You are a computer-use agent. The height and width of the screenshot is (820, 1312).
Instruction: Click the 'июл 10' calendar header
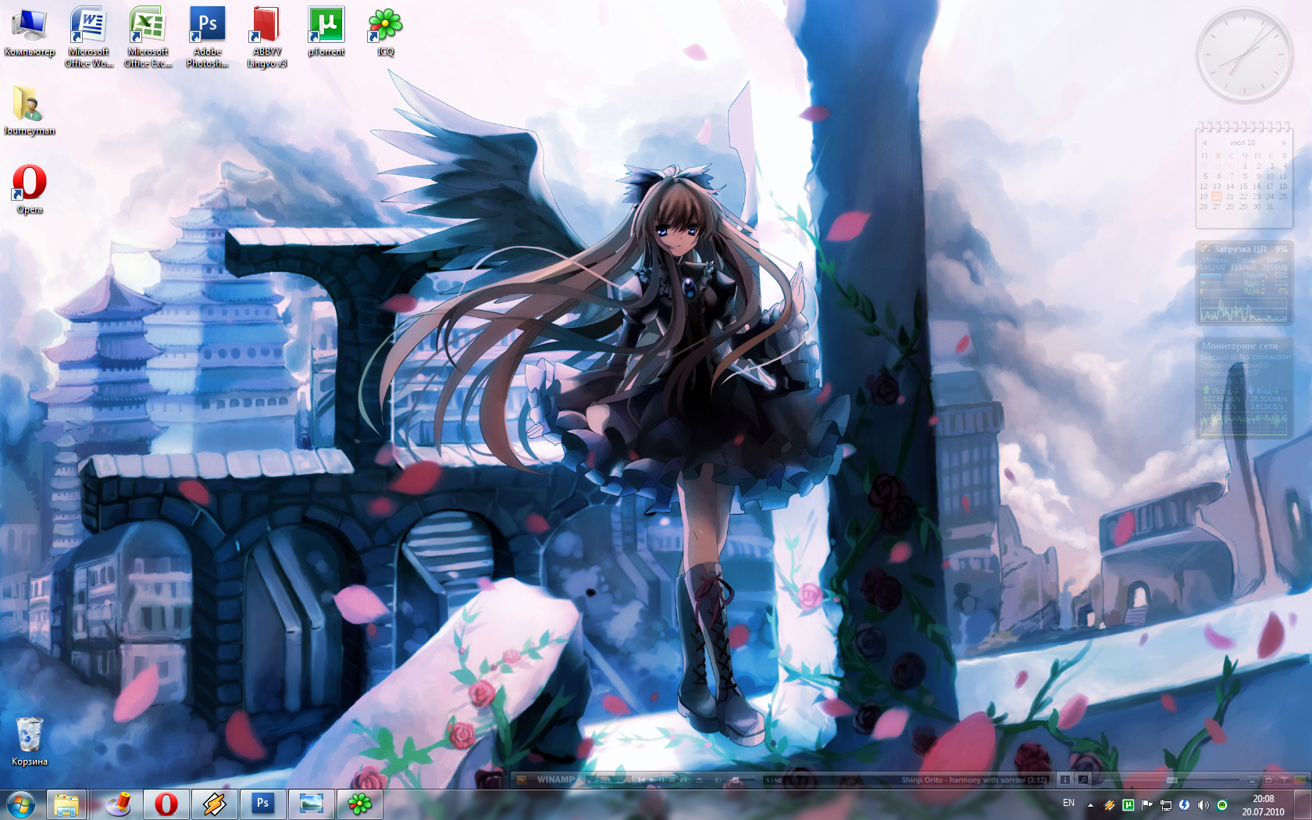(x=1243, y=143)
